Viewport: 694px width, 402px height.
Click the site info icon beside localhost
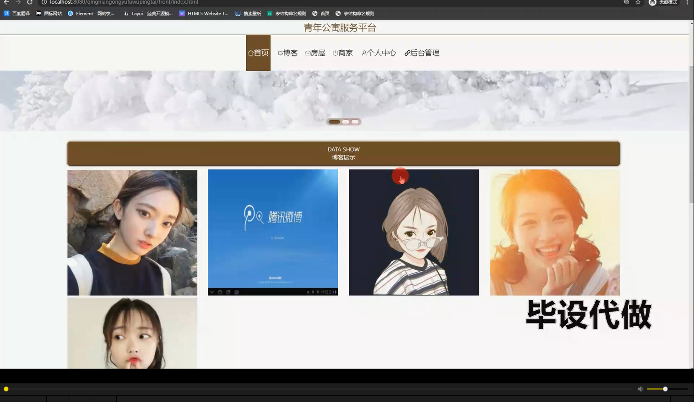pyautogui.click(x=44, y=2)
